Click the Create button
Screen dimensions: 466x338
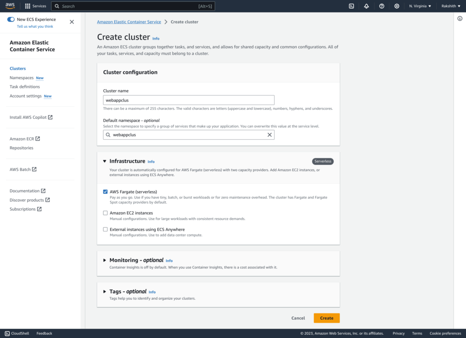coord(326,318)
